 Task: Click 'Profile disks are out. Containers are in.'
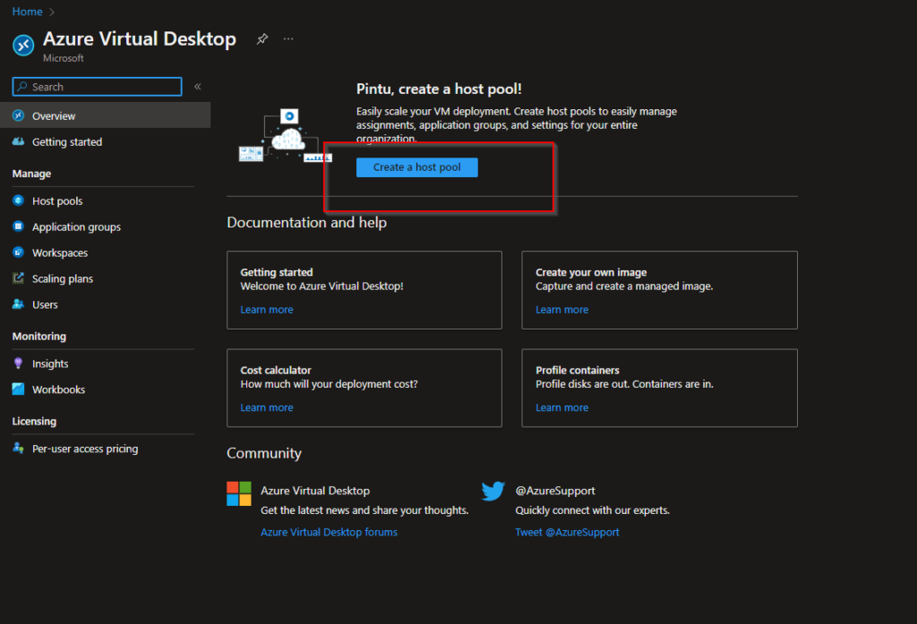(x=624, y=384)
